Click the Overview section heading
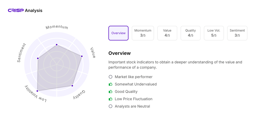Screen dimensions: 261x117 point(120,53)
